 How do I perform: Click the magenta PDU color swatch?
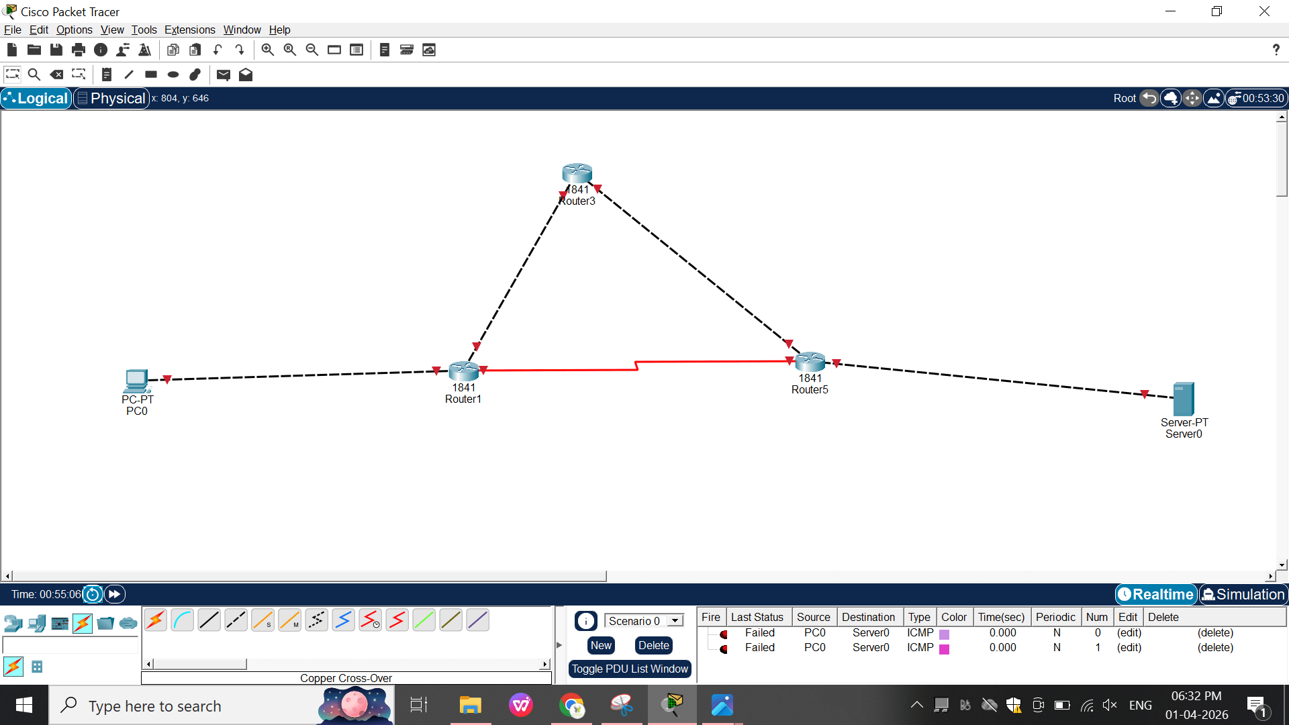coord(944,649)
